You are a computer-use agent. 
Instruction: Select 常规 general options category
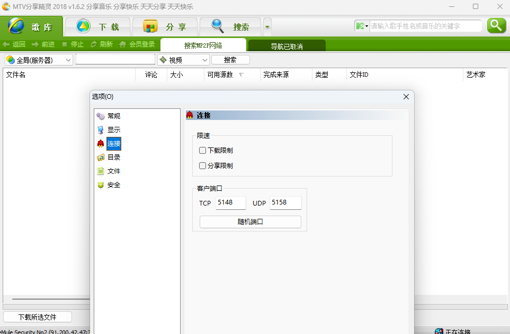point(113,116)
